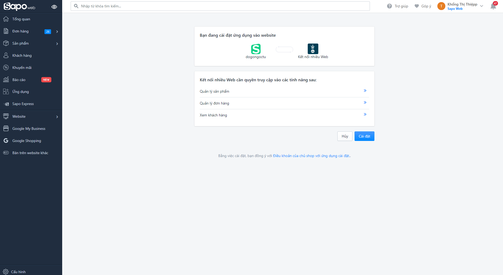This screenshot has height=275, width=503.
Task: Click the Trợ giúp help link
Action: tap(401, 6)
